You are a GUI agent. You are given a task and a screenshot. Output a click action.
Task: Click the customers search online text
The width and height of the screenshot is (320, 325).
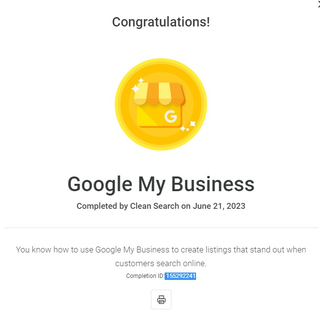point(161,263)
